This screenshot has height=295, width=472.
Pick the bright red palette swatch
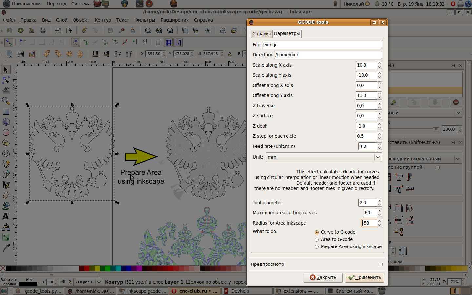point(87,268)
